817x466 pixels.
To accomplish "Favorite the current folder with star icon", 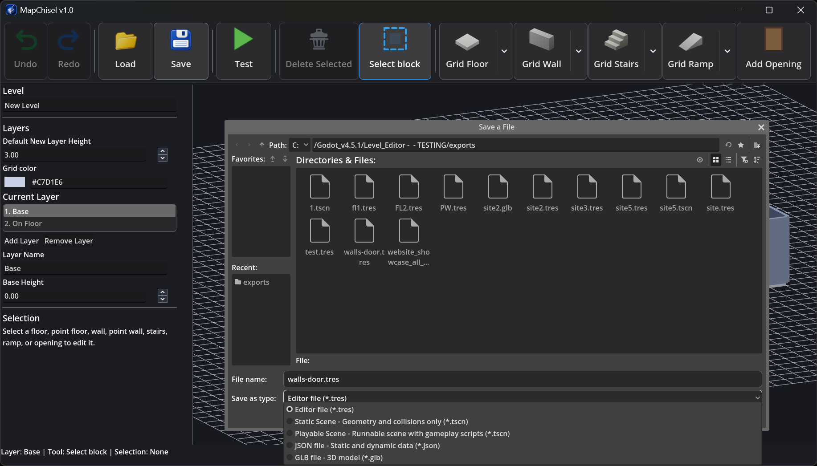I will (741, 145).
